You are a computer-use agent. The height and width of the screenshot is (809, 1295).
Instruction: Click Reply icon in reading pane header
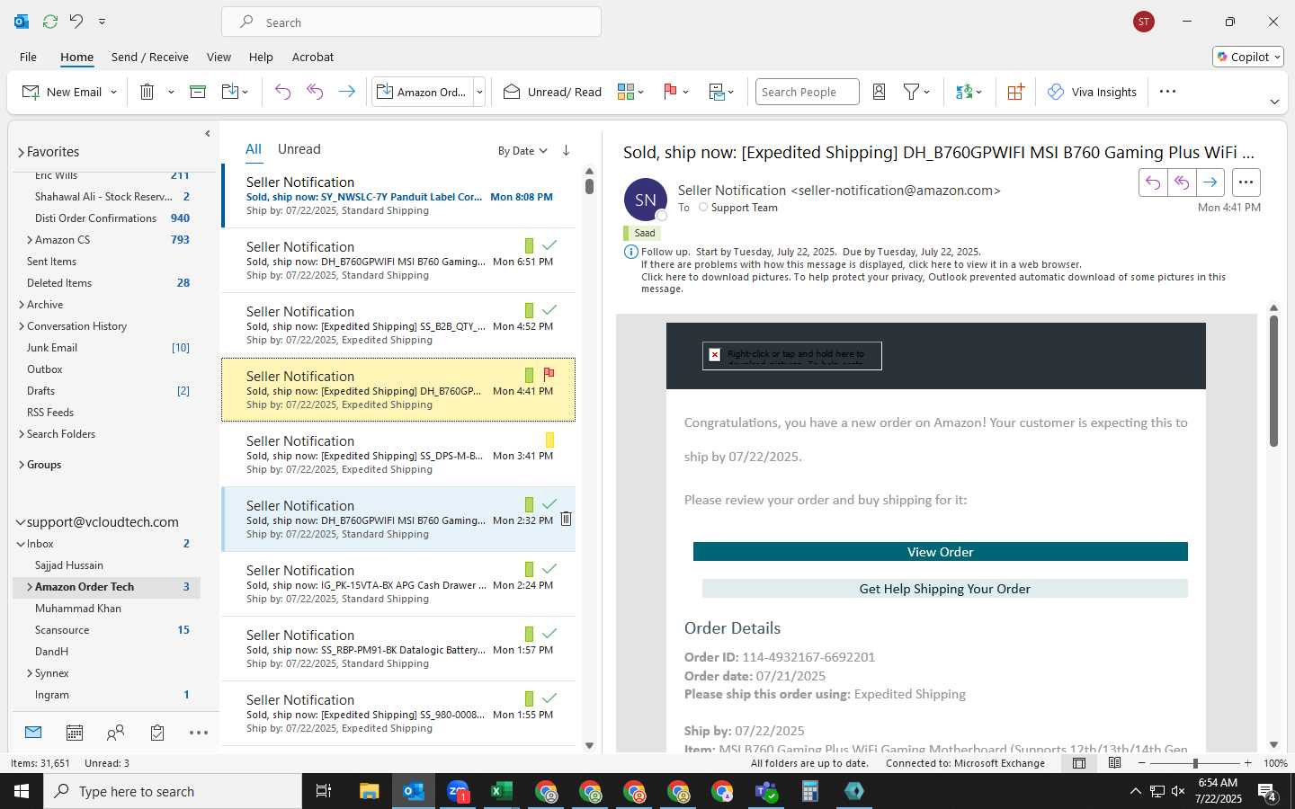(x=1153, y=182)
